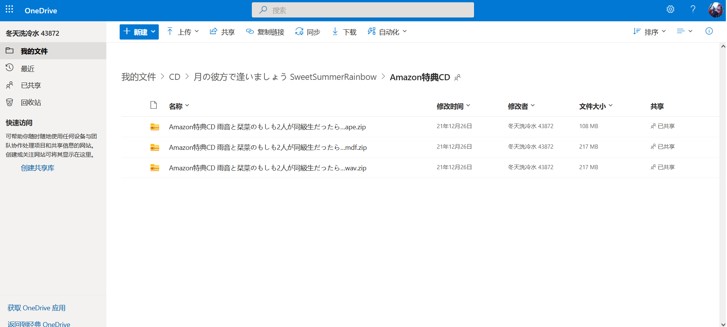Viewport: 727px width, 327px height.
Task: Open the details pane info icon
Action: click(709, 32)
